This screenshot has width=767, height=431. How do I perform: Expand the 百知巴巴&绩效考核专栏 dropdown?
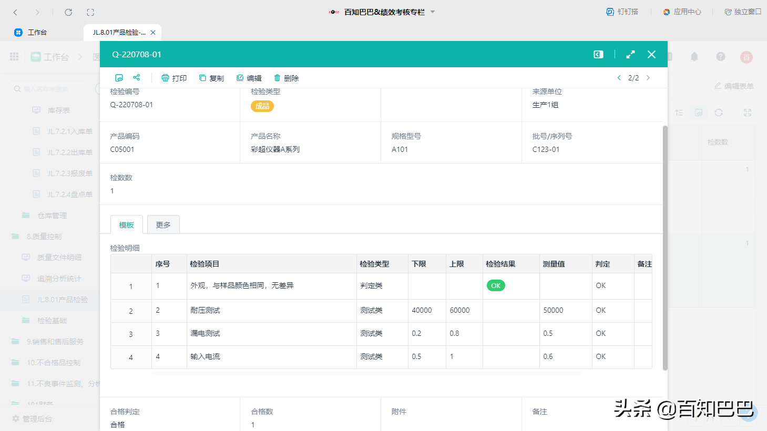click(433, 12)
